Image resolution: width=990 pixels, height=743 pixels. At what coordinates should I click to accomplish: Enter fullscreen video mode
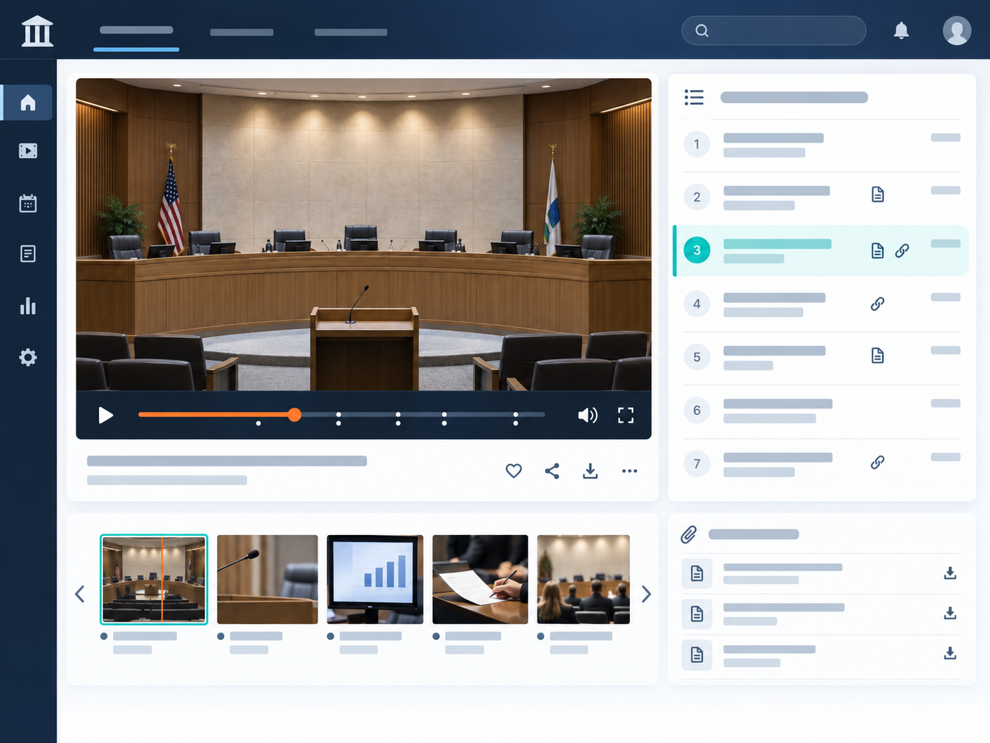[x=626, y=415]
